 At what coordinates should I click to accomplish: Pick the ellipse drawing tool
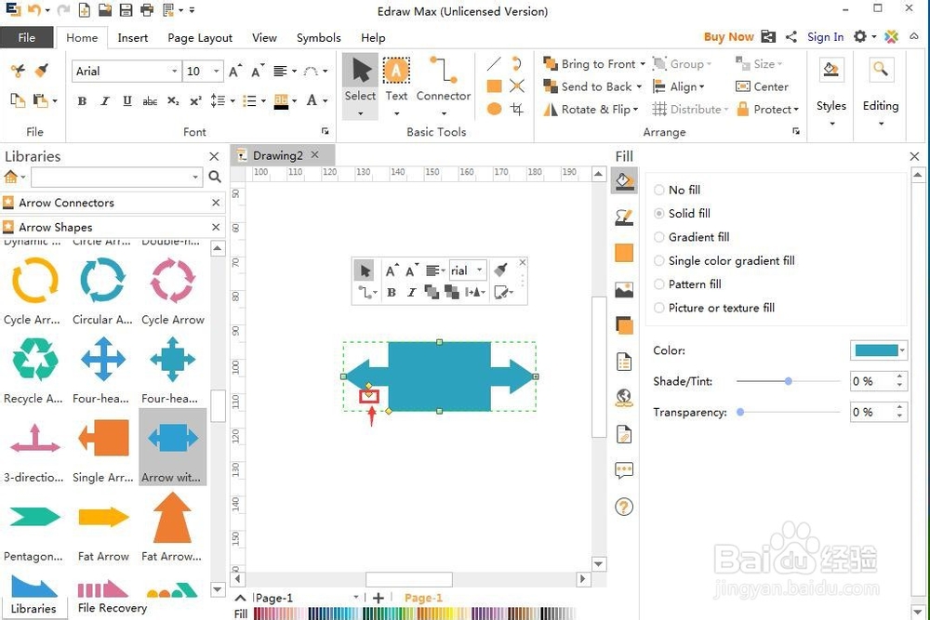(494, 109)
